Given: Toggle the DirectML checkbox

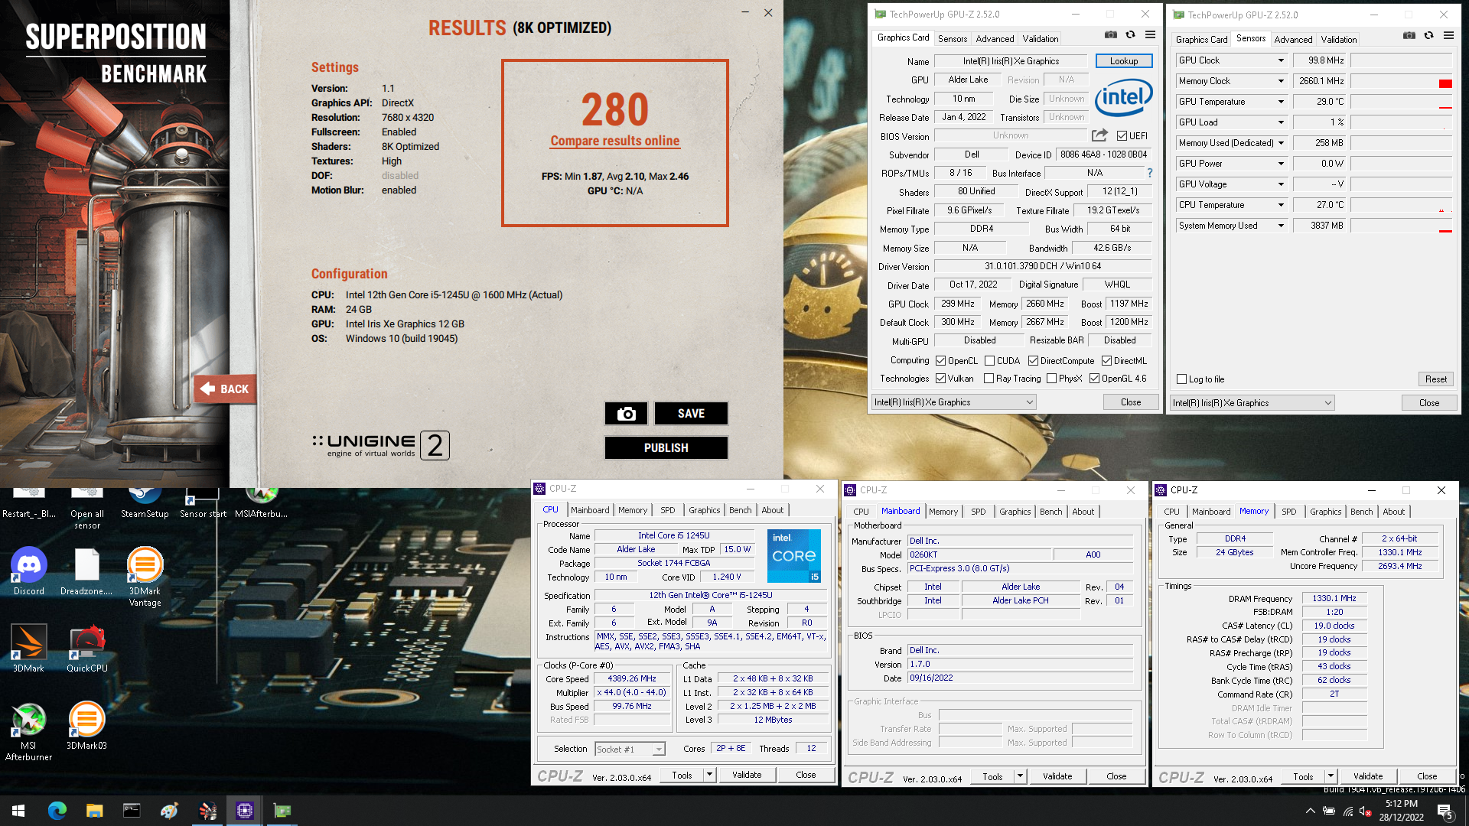Looking at the screenshot, I should pos(1106,361).
